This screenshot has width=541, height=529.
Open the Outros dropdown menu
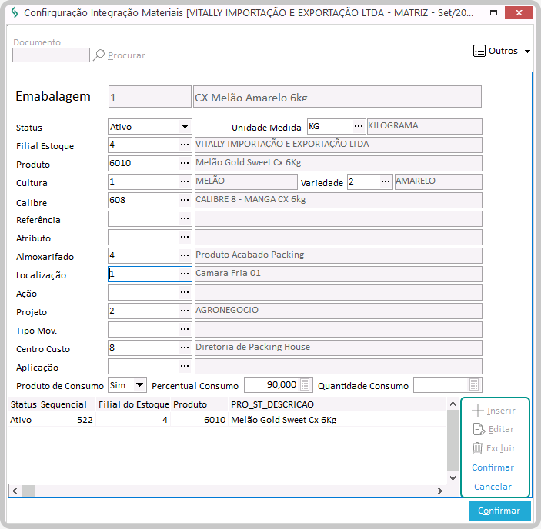point(502,52)
